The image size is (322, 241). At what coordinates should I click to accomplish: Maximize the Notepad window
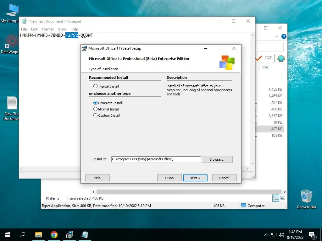click(x=234, y=21)
